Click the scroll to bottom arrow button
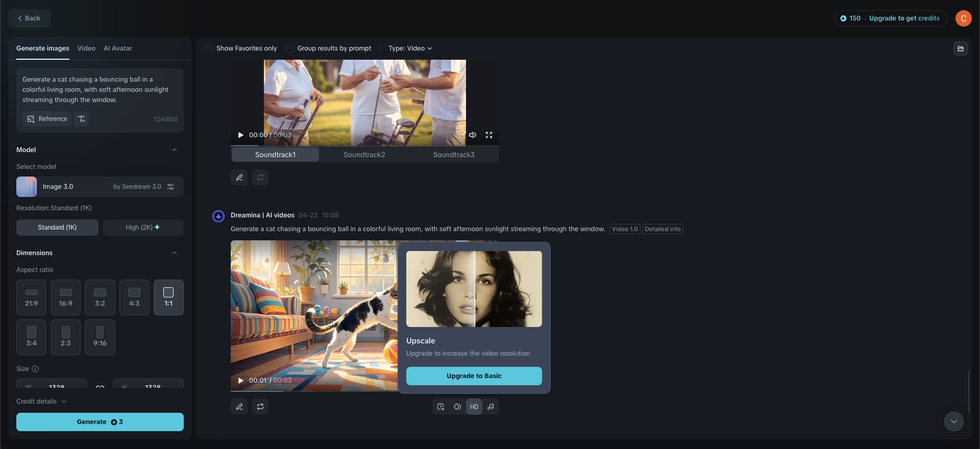980x449 pixels. [954, 421]
